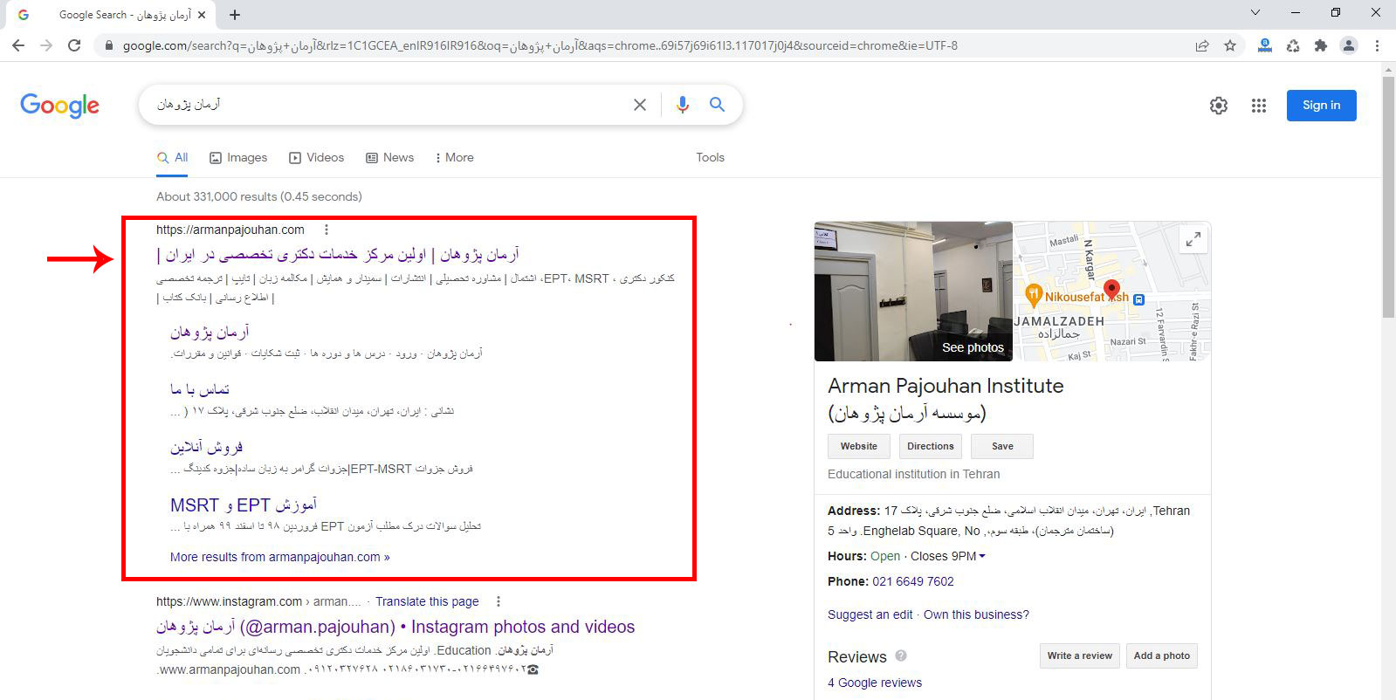Click the Save button in panel

click(x=1002, y=446)
